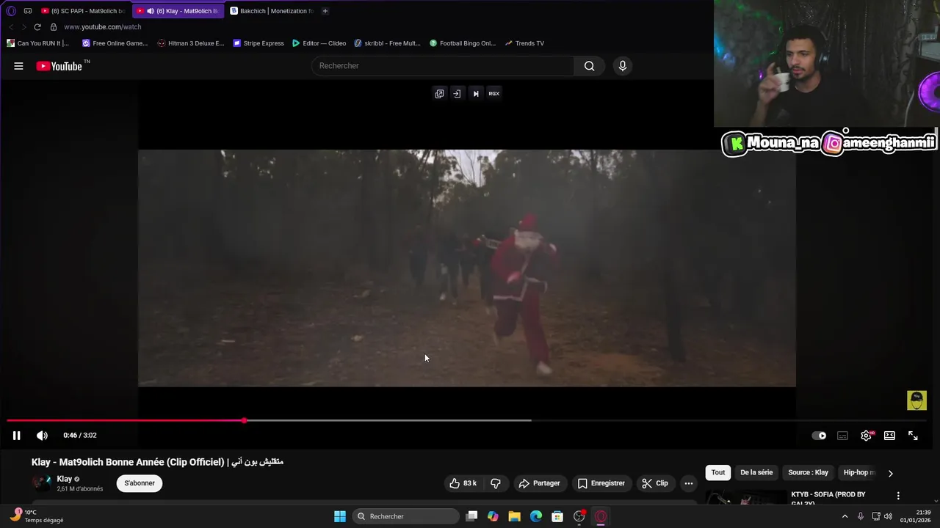Click the search magnifier button

click(589, 66)
